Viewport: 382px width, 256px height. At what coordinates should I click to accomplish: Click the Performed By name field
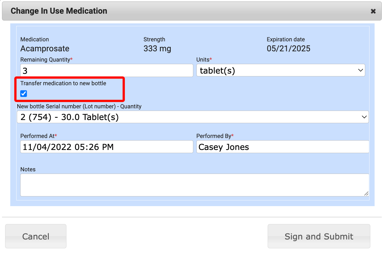[282, 147]
